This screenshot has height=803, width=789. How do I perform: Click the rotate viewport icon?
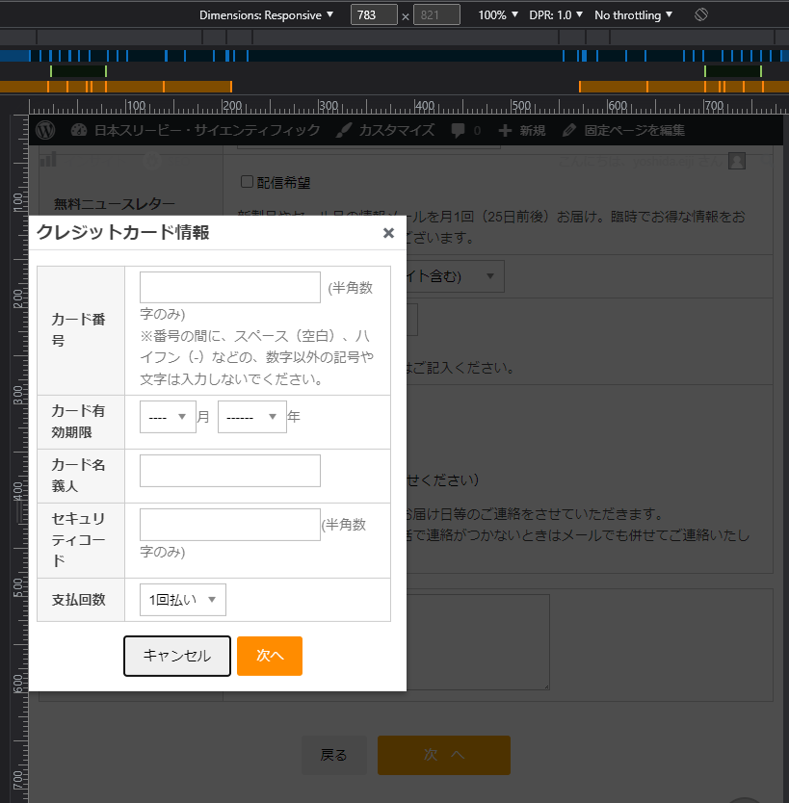701,14
